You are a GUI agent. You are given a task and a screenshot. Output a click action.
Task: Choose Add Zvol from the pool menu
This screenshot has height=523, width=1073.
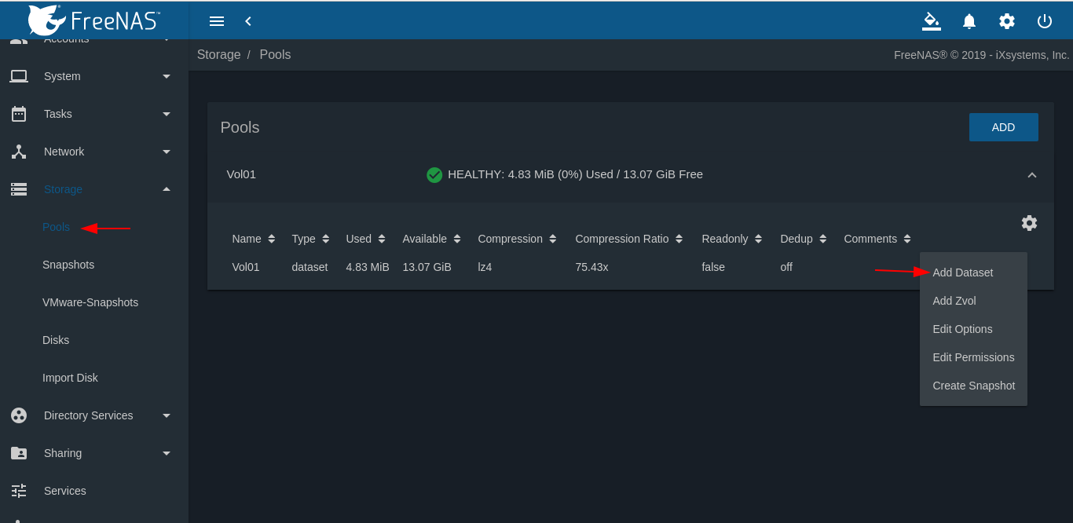pyautogui.click(x=954, y=301)
